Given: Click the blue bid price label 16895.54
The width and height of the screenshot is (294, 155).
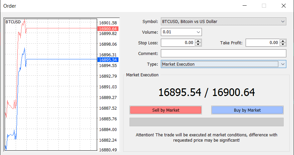Looking at the screenshot, I should [108, 60].
